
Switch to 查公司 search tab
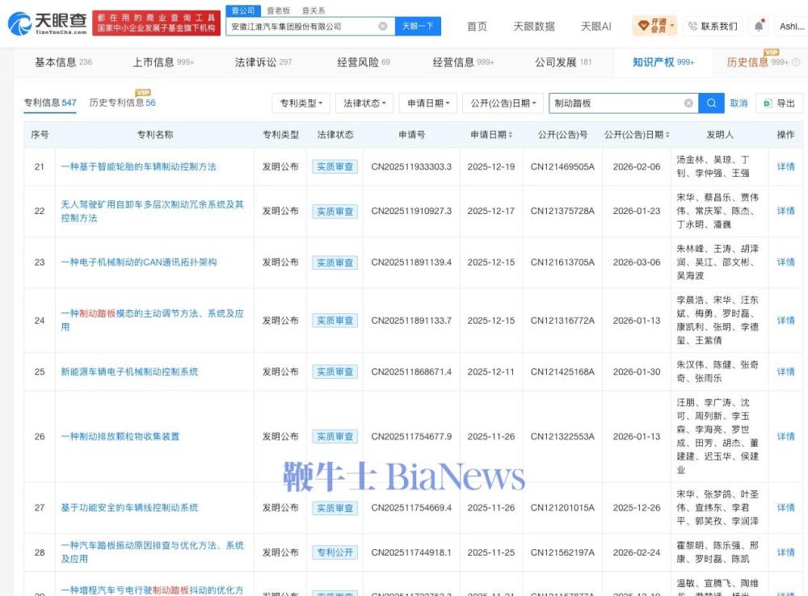point(242,10)
